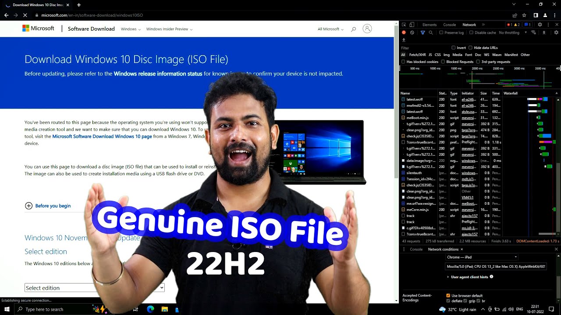Open DevTools main settings gear

coord(540,25)
